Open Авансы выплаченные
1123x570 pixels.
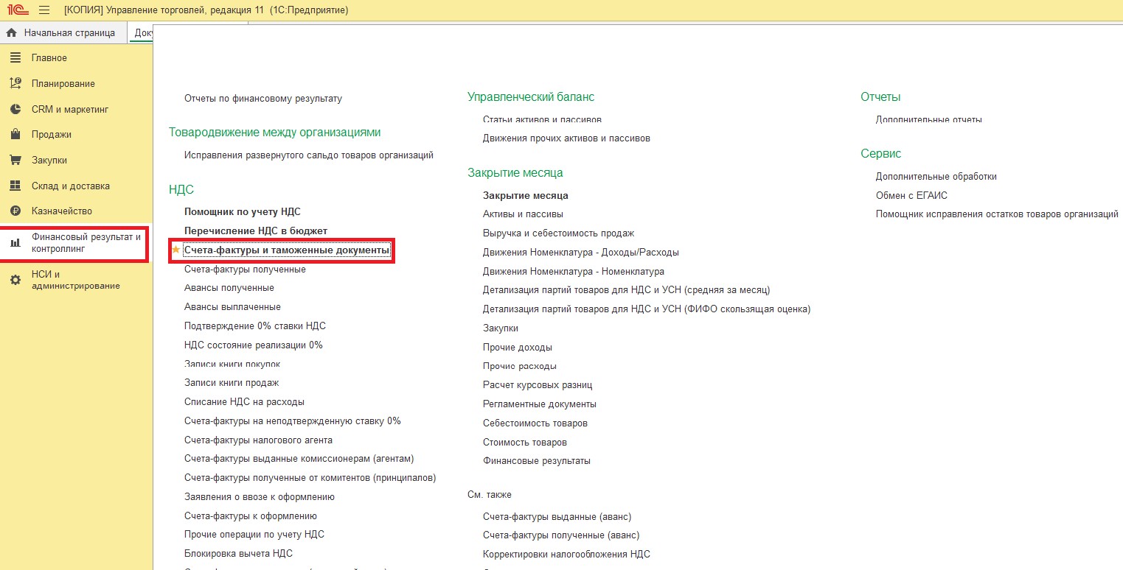[232, 307]
